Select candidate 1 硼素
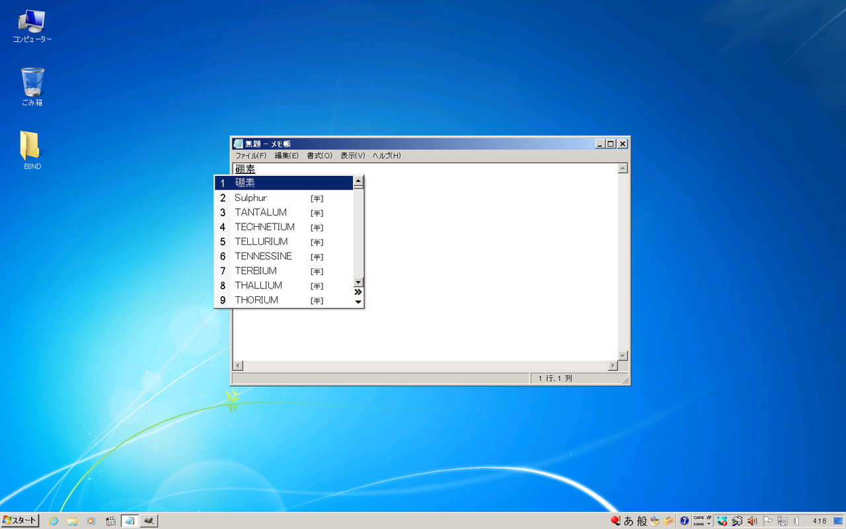 click(284, 183)
